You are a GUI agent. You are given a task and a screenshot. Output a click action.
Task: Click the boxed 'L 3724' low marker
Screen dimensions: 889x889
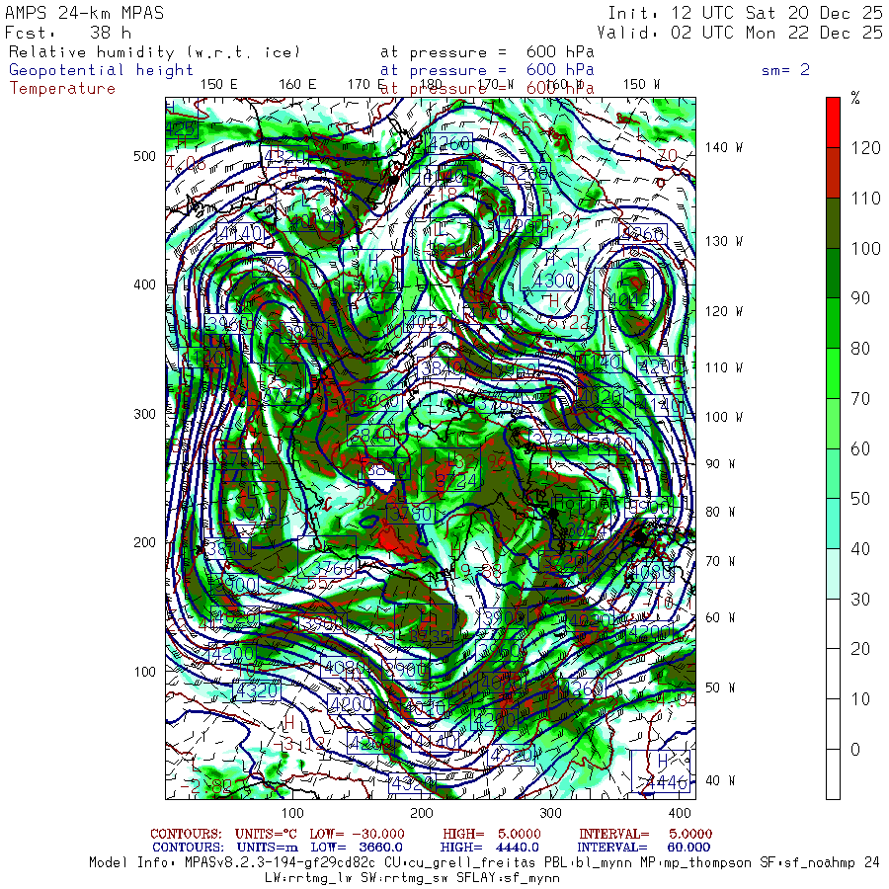451,470
